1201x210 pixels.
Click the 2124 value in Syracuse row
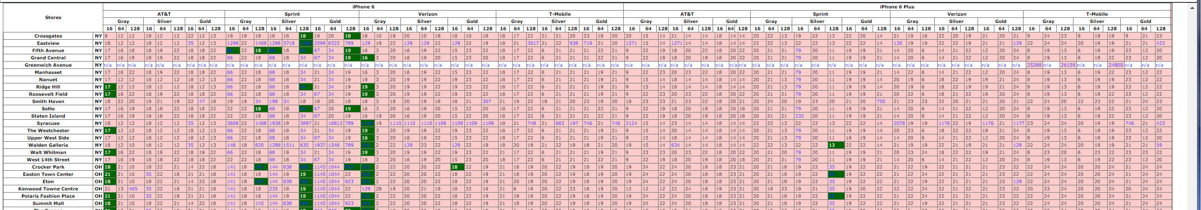coord(632,123)
